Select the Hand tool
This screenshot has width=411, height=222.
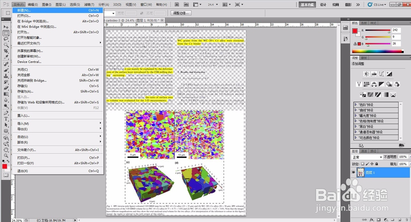(6, 150)
